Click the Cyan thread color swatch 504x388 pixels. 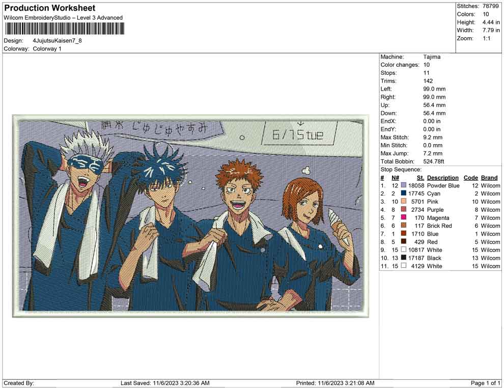tap(403, 193)
